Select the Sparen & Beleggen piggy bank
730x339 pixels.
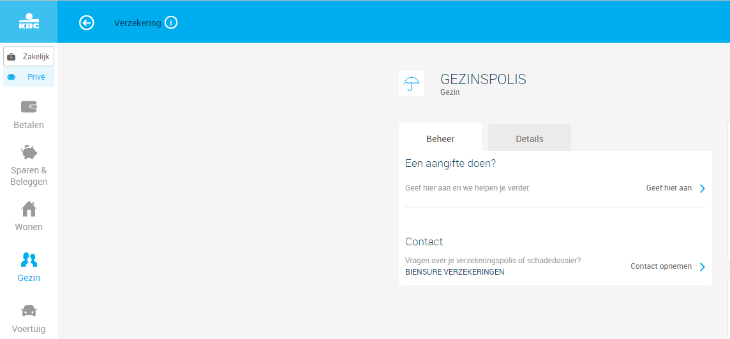click(x=29, y=152)
